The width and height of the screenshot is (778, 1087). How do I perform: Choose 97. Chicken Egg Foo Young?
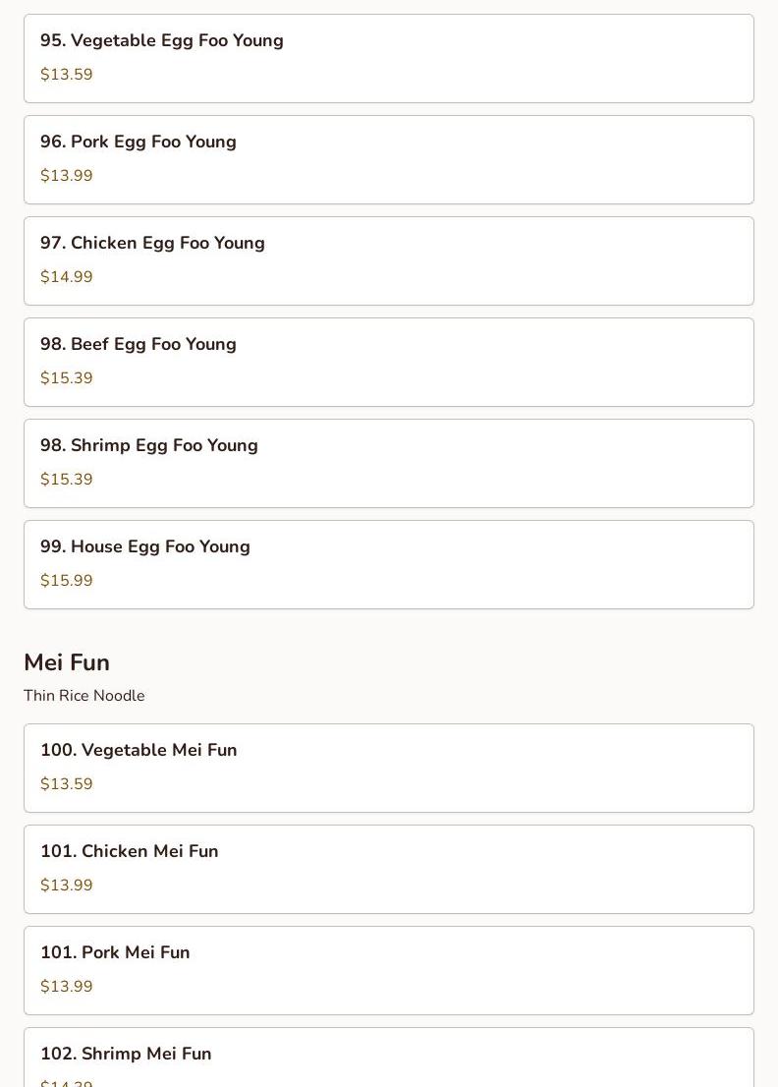coord(389,260)
